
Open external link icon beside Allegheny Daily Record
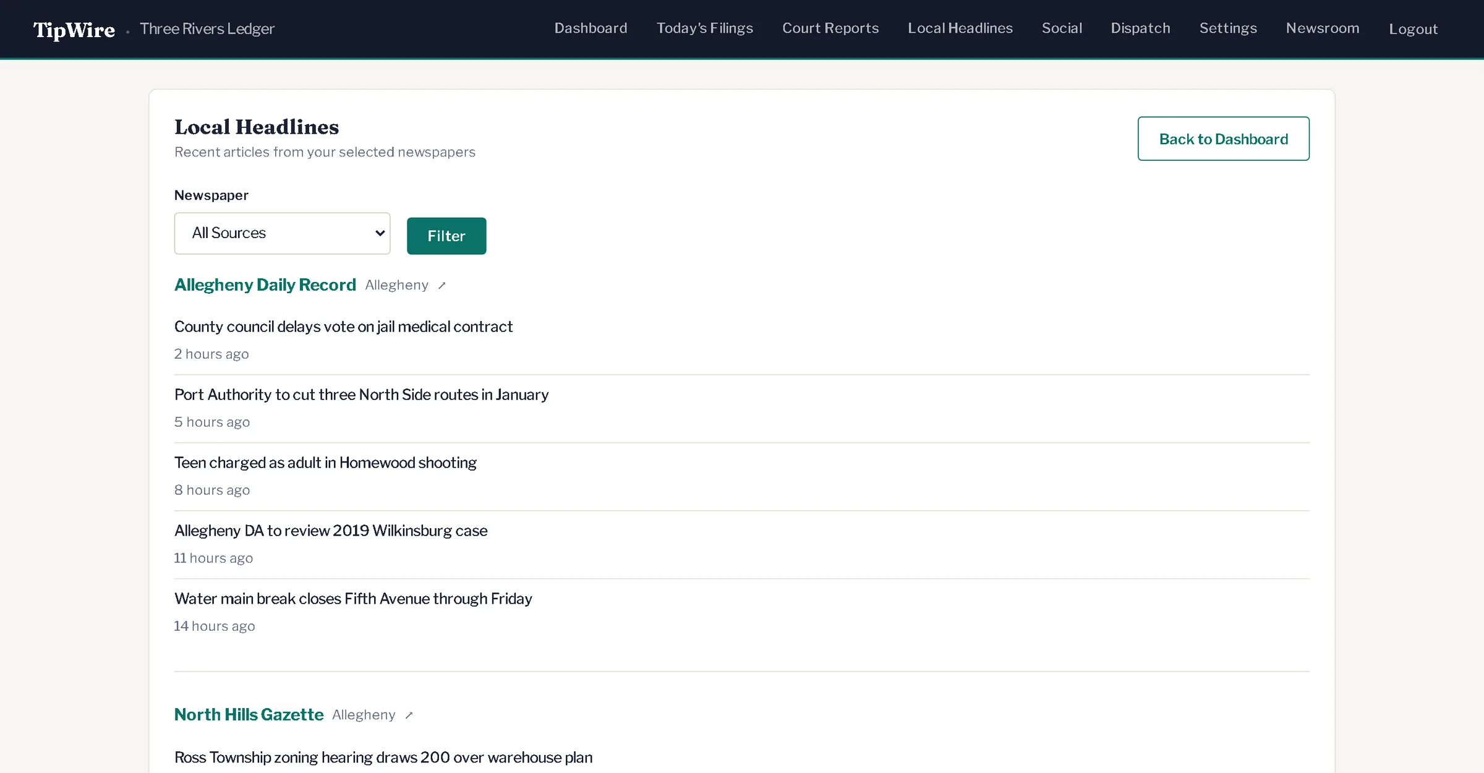[x=441, y=286]
